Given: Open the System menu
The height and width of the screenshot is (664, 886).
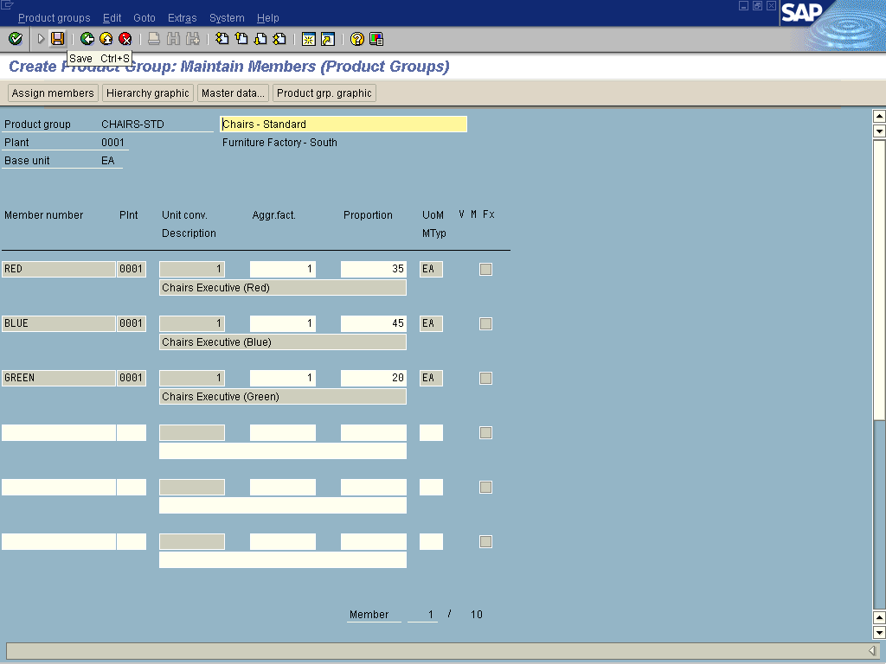Looking at the screenshot, I should click(x=227, y=18).
